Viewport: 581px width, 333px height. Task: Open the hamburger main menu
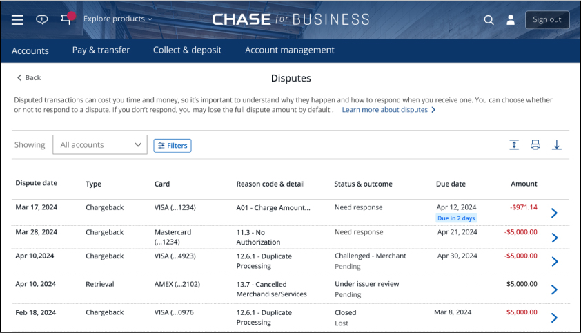17,19
